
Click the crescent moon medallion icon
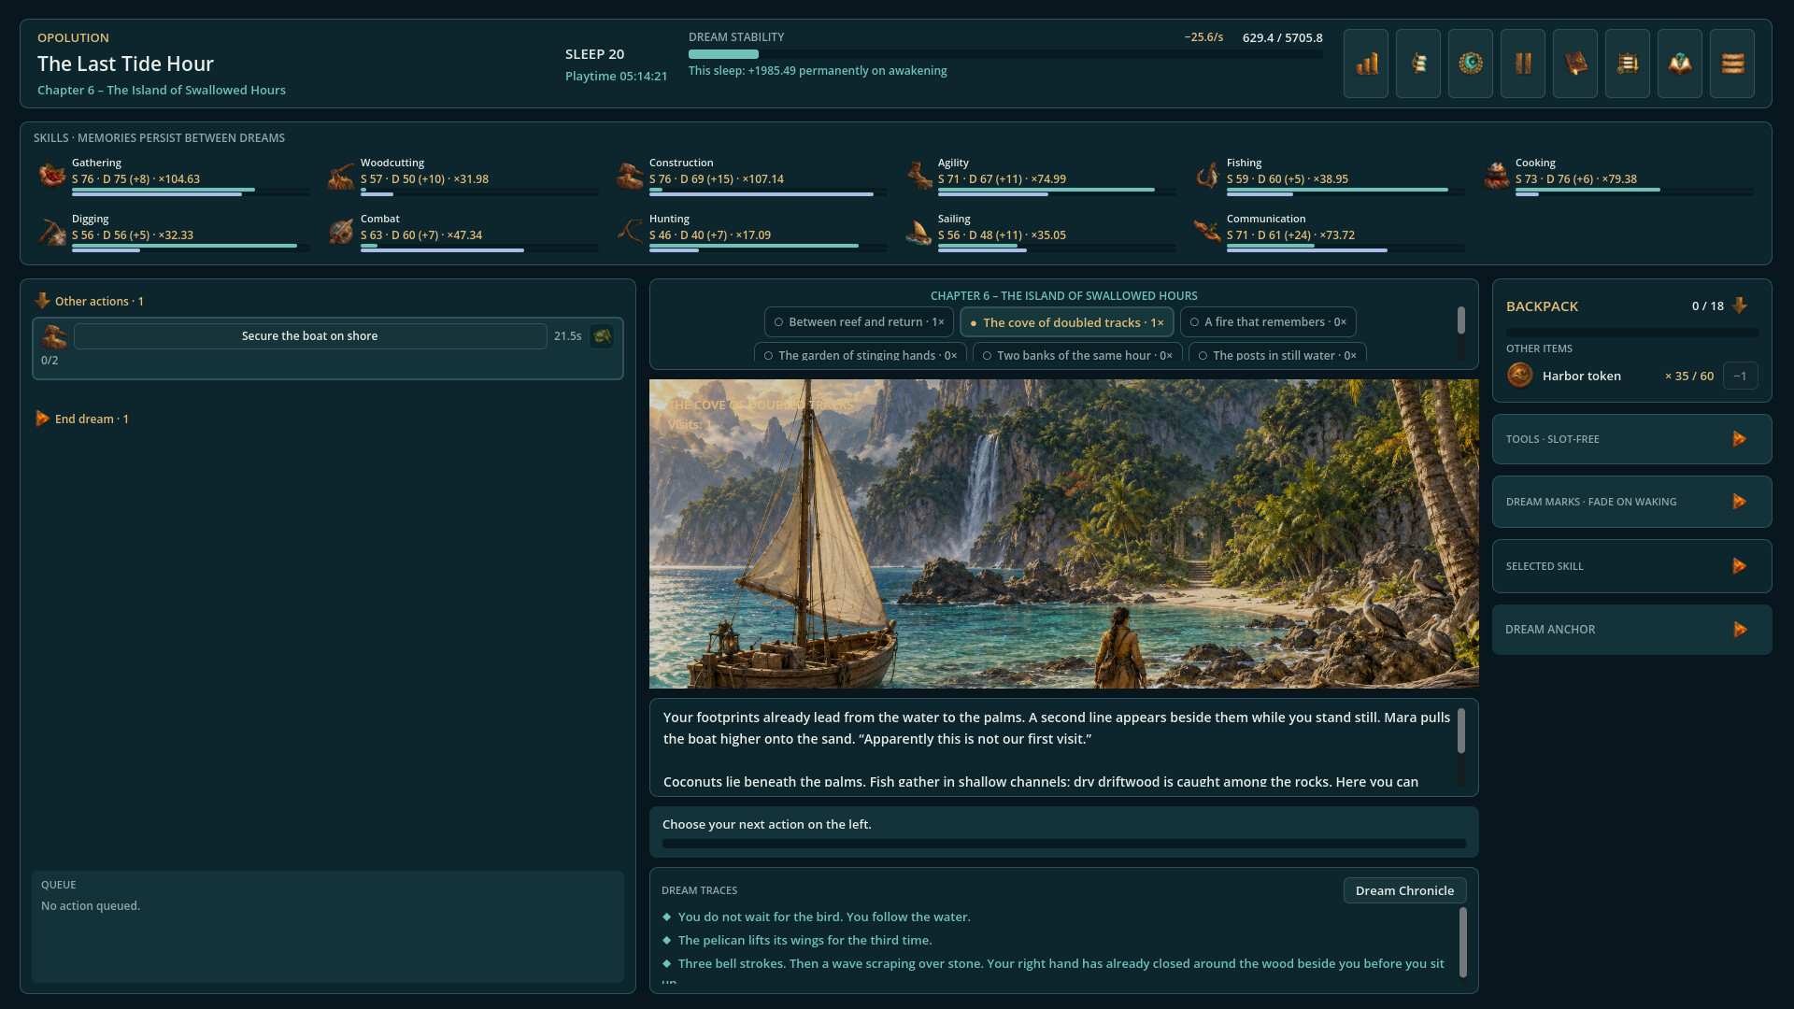pos(1471,64)
